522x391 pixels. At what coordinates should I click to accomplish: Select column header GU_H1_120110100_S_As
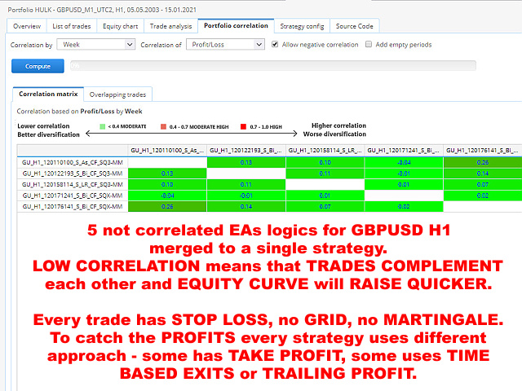pyautogui.click(x=167, y=151)
